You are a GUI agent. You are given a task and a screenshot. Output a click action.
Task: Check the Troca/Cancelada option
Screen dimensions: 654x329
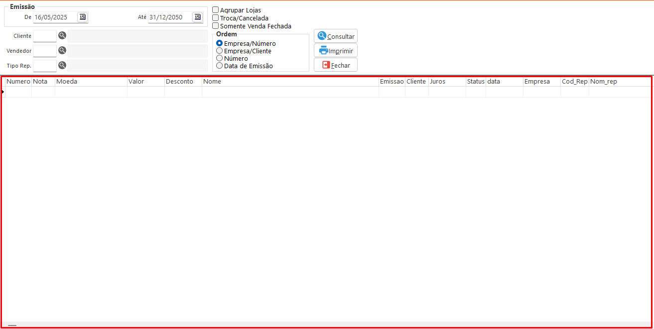(x=216, y=18)
